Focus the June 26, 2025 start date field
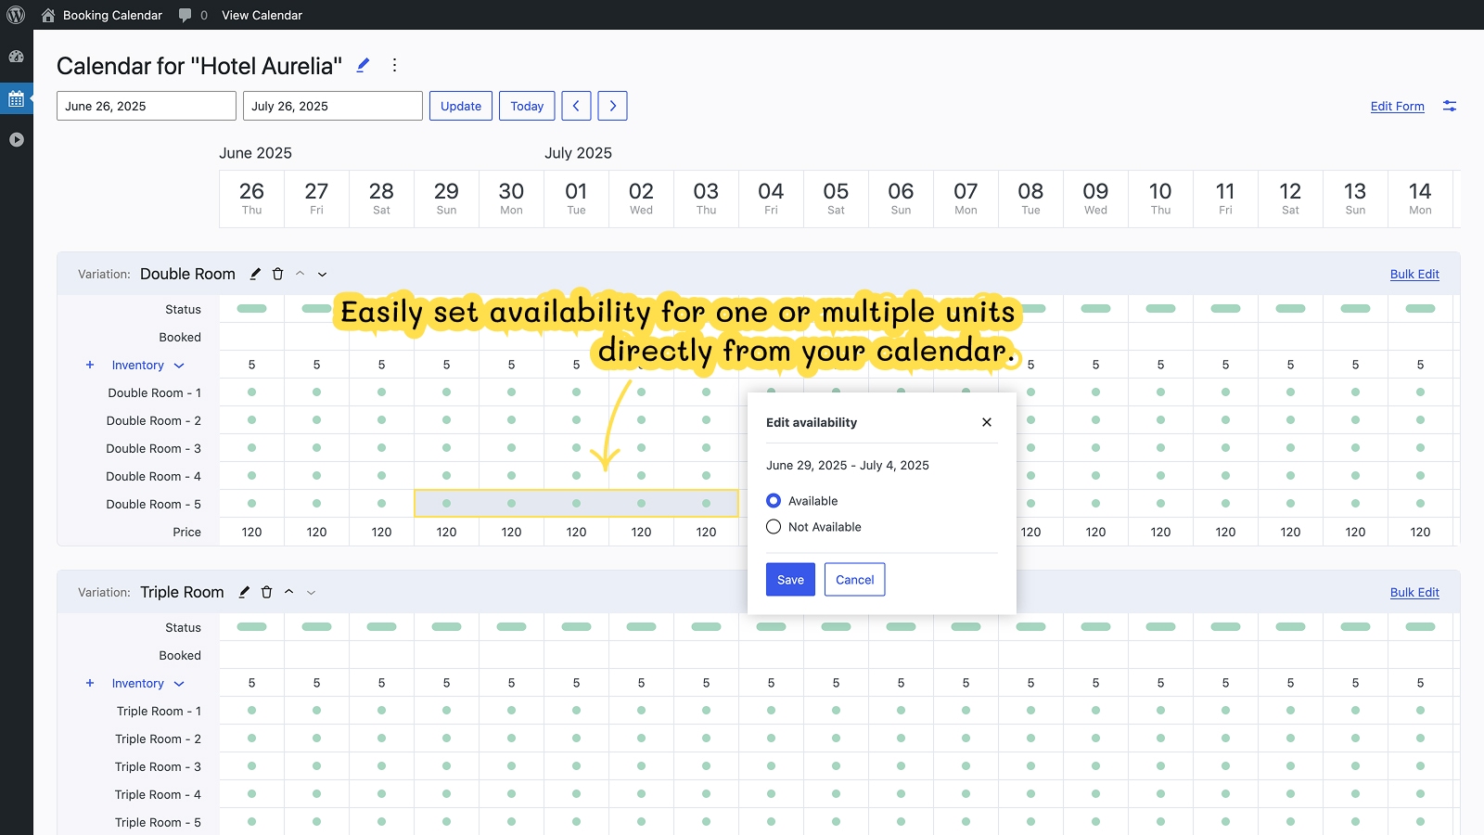 pyautogui.click(x=147, y=106)
